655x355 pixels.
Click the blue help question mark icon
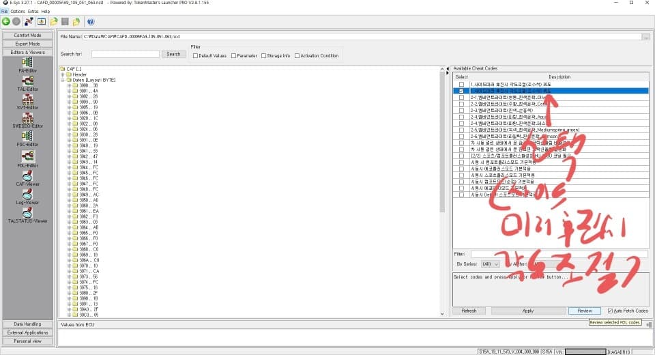(x=91, y=21)
